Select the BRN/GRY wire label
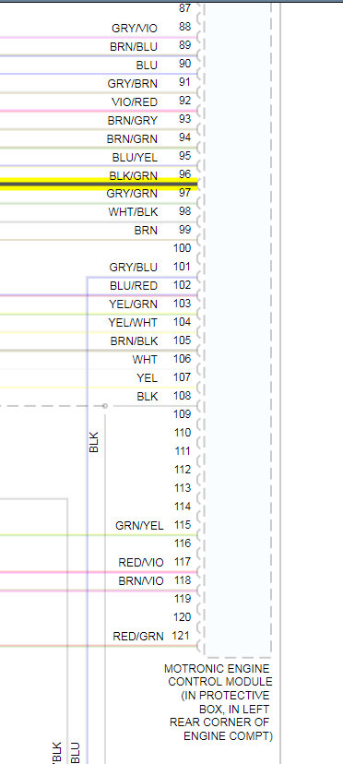 [133, 120]
